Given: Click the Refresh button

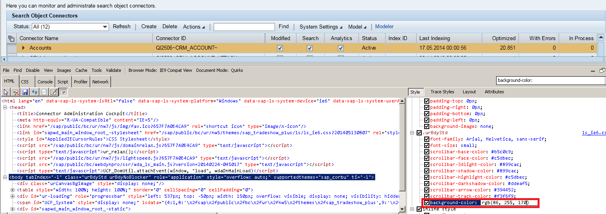Looking at the screenshot, I should click(x=122, y=27).
